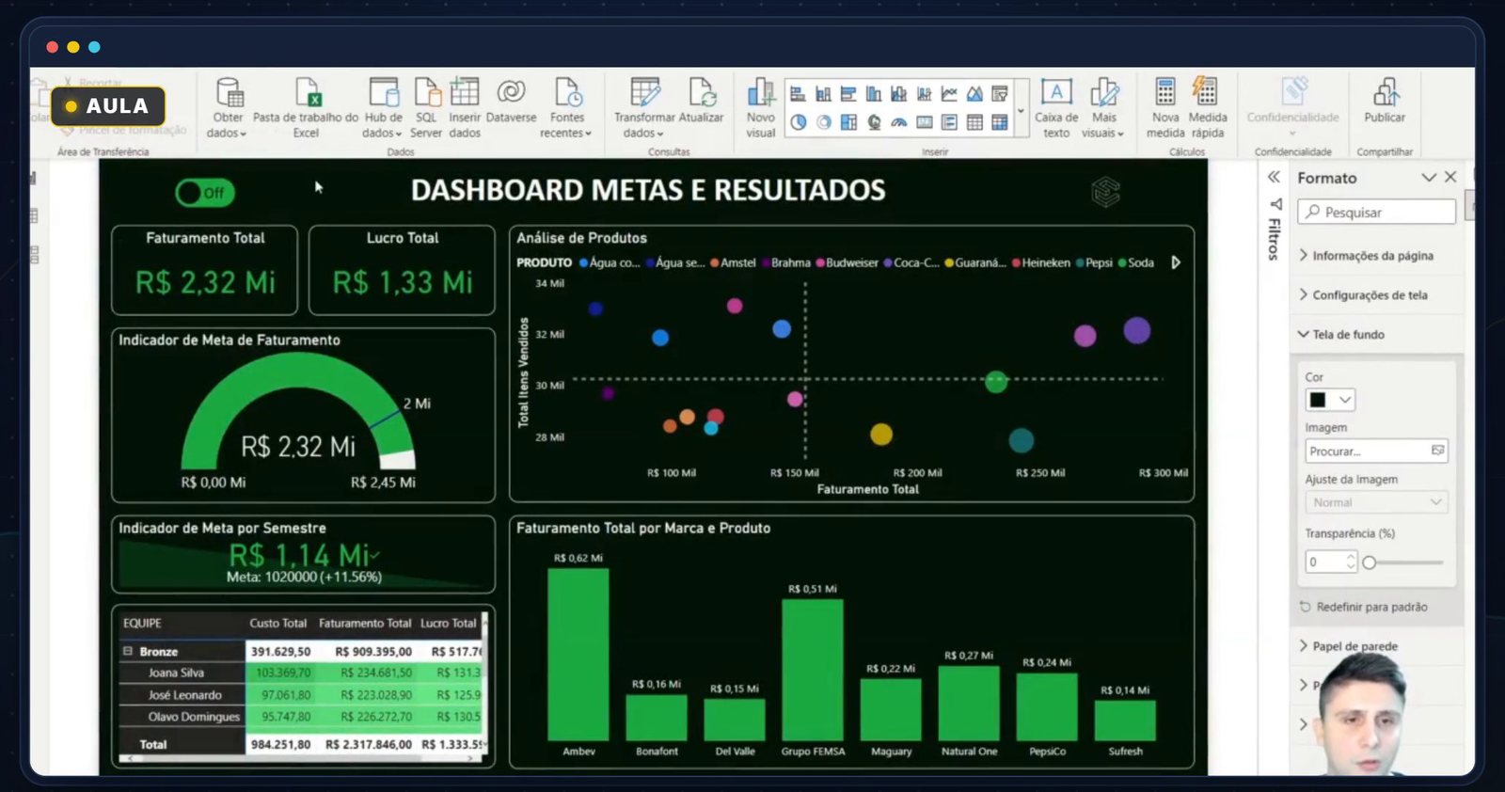
Task: Click Medida rápida icon
Action: (x=1205, y=91)
